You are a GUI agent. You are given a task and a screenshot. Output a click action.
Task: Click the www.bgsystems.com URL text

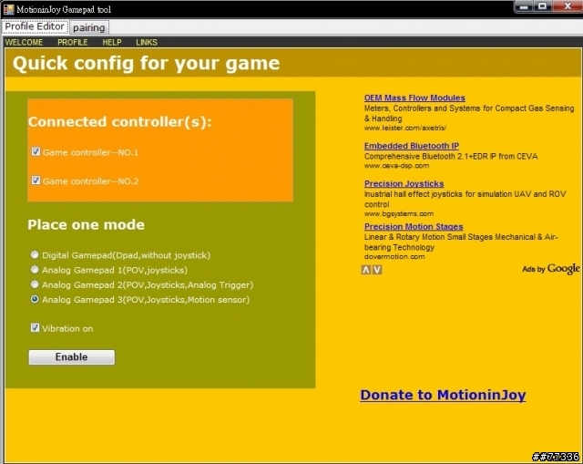click(x=399, y=214)
